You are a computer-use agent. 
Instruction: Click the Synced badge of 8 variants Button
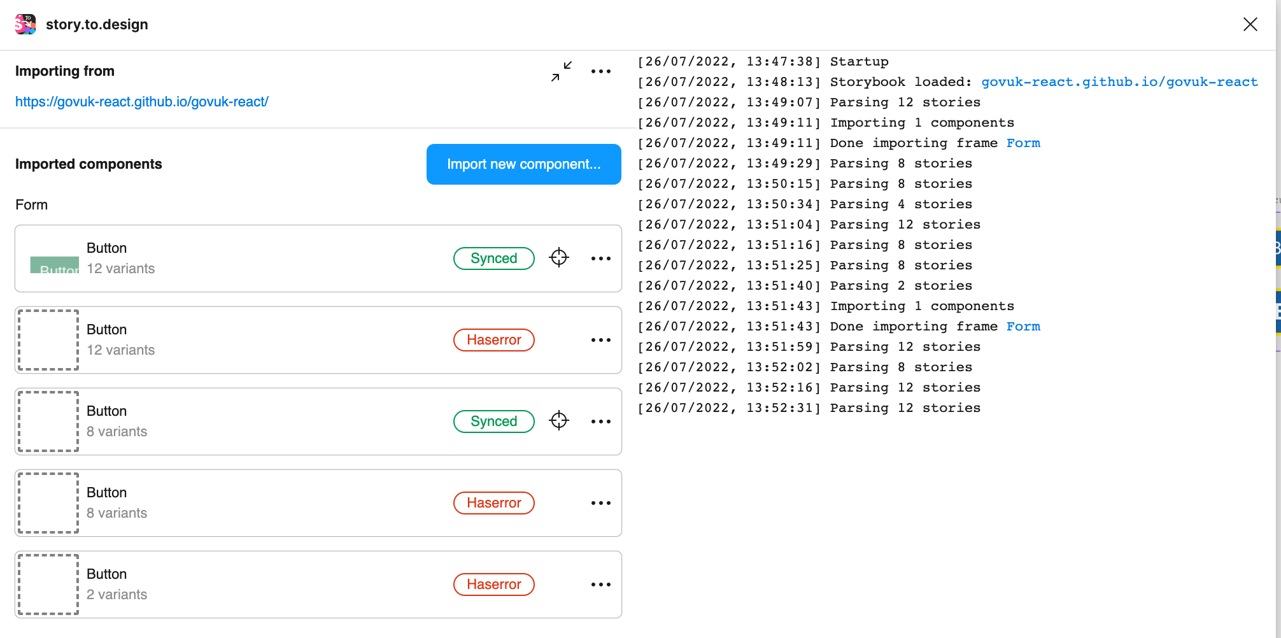tap(494, 422)
